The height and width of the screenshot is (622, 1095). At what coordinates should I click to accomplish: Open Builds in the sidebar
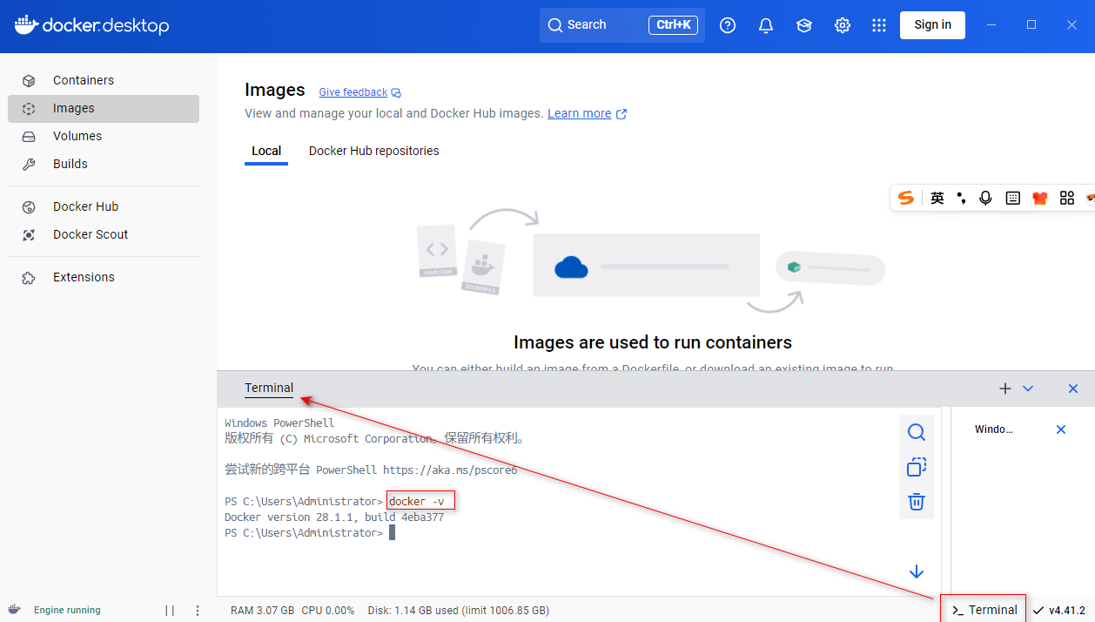(x=104, y=164)
